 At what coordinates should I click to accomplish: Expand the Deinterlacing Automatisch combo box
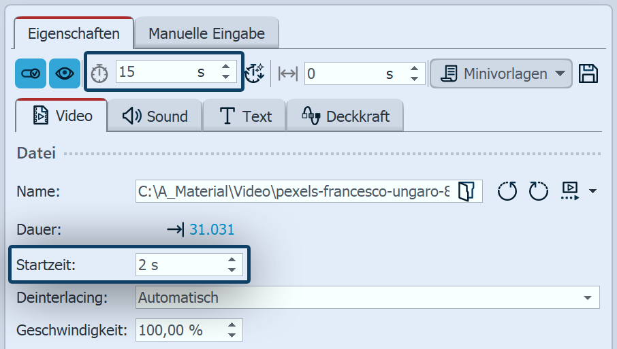[x=586, y=297]
